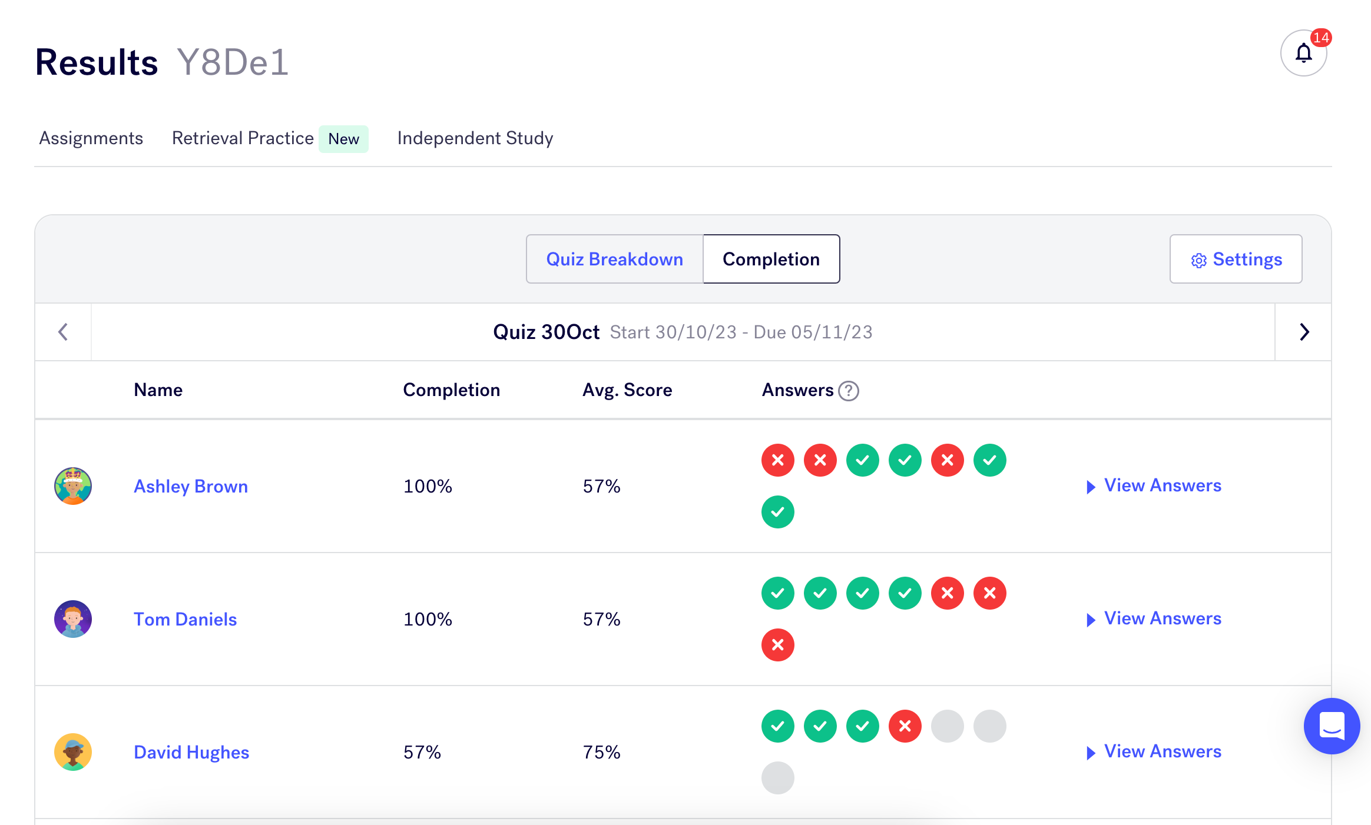Screen dimensions: 1371x825
Task: Click Tom Daniels' avatar icon
Action: 73,619
